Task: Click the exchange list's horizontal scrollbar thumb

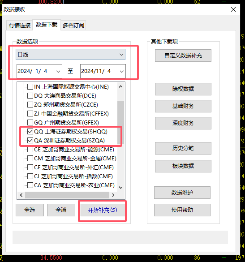Action: click(67, 195)
